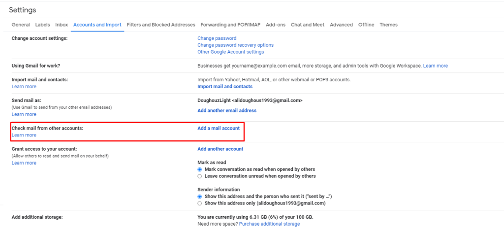Open the Themes tab
The height and width of the screenshot is (233, 504).
click(x=388, y=25)
